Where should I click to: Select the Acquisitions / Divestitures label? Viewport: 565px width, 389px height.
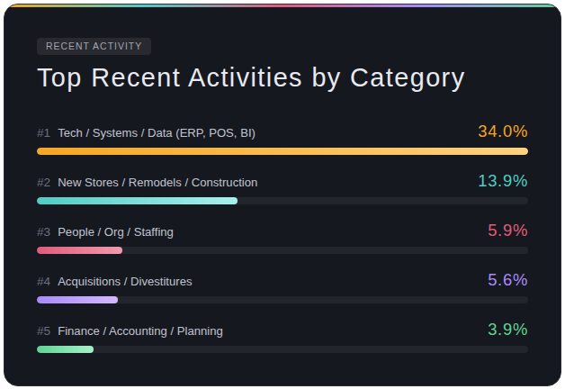pos(125,282)
